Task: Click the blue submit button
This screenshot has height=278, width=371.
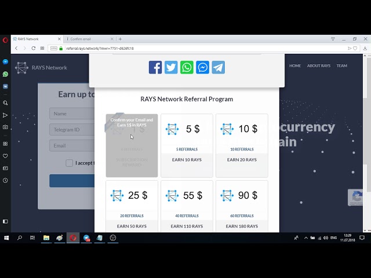Action: [72, 181]
